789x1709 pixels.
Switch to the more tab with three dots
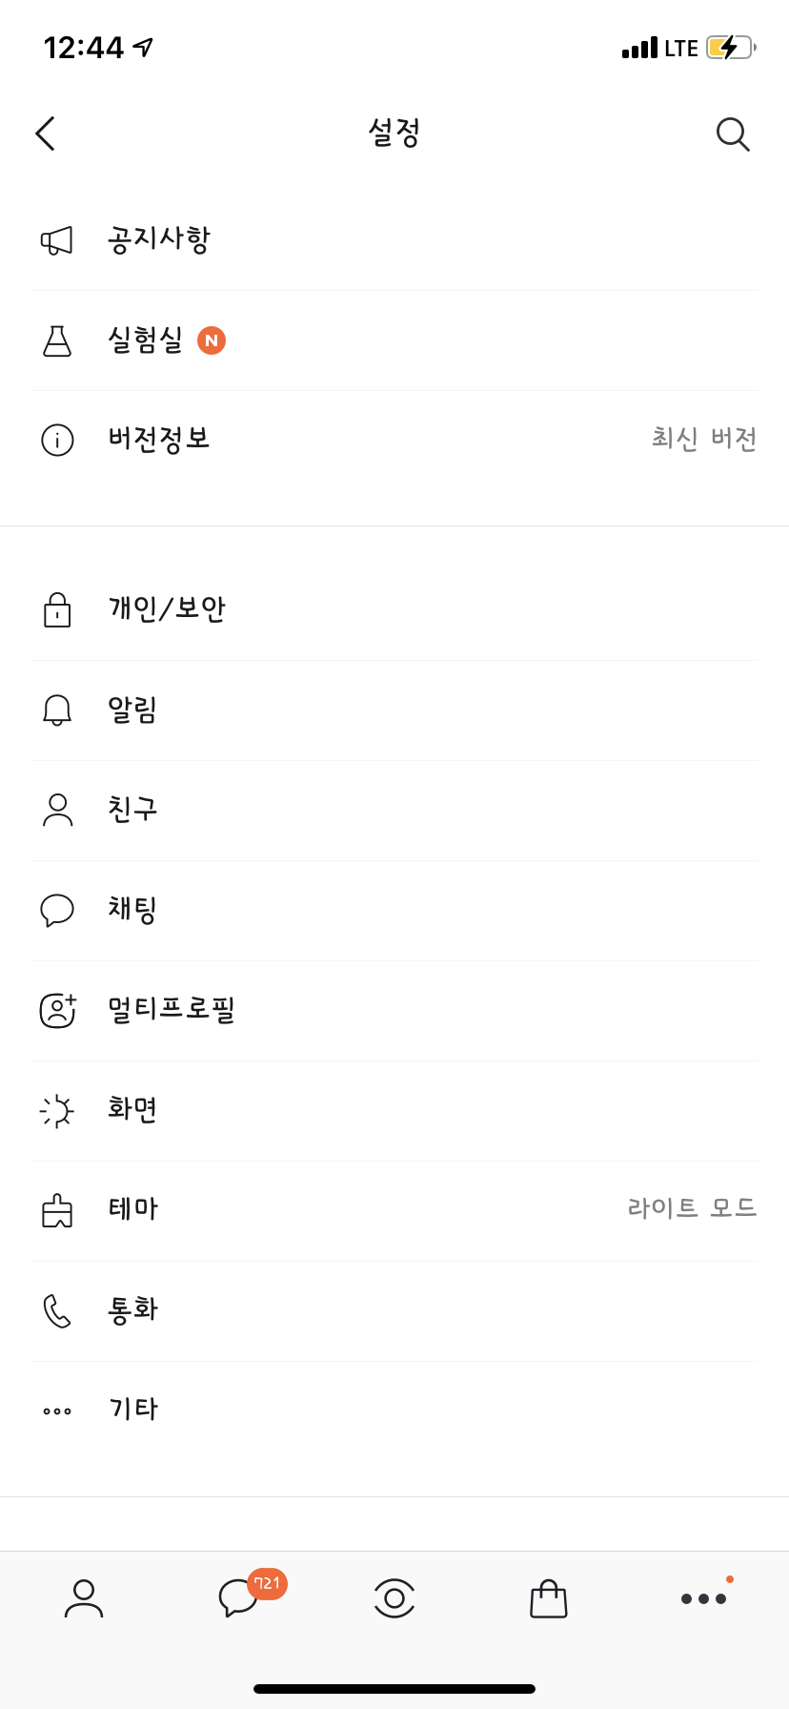pos(704,1598)
